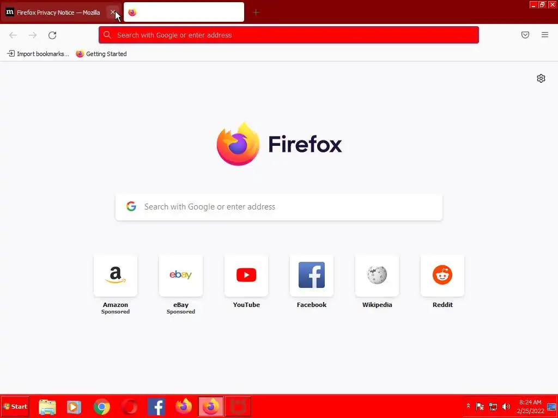Screen dimensions: 558x418
Task: Click pinned Firefox icon beside Facebook taskbar icon
Action: [x=184, y=407]
